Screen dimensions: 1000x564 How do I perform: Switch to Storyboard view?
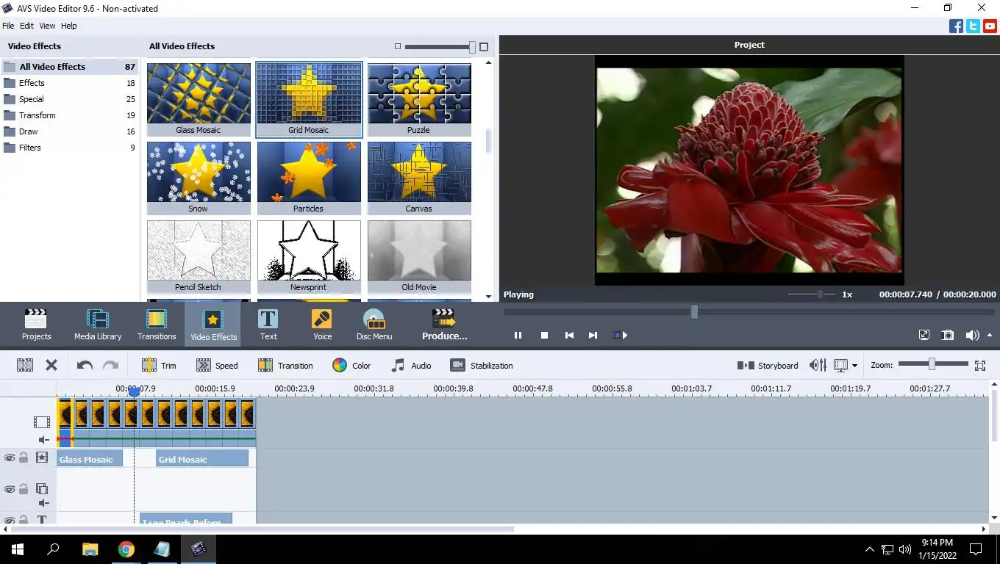(x=768, y=365)
